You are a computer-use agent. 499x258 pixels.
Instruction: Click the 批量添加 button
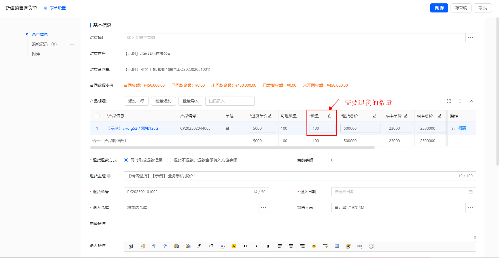tap(163, 101)
